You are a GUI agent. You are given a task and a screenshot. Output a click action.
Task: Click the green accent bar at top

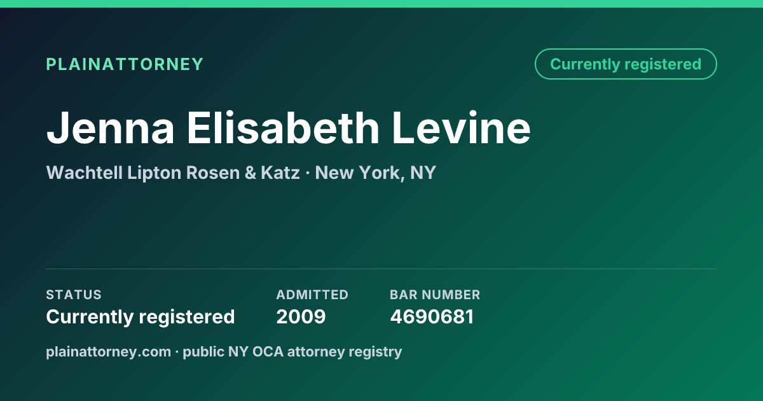click(x=381, y=4)
